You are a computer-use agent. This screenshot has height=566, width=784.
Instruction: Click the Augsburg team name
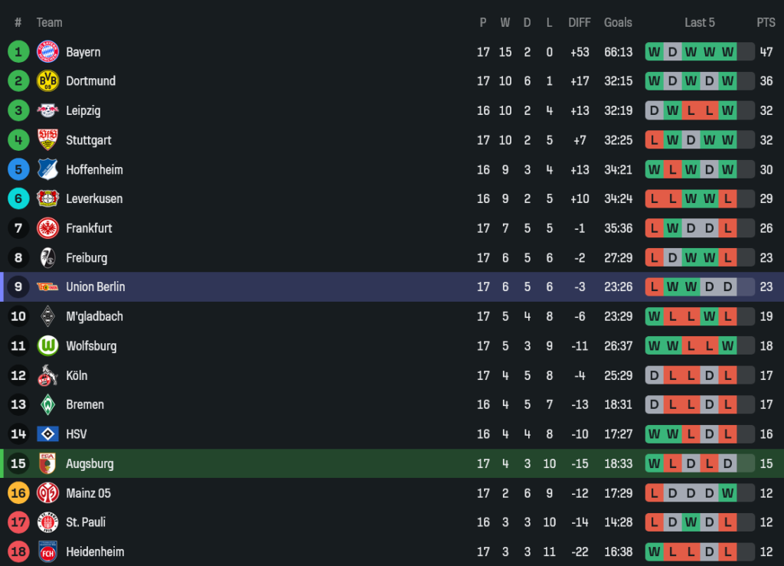90,463
